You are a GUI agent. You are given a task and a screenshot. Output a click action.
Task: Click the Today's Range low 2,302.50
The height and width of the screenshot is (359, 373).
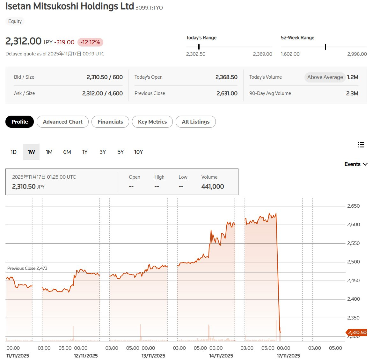[x=195, y=54]
